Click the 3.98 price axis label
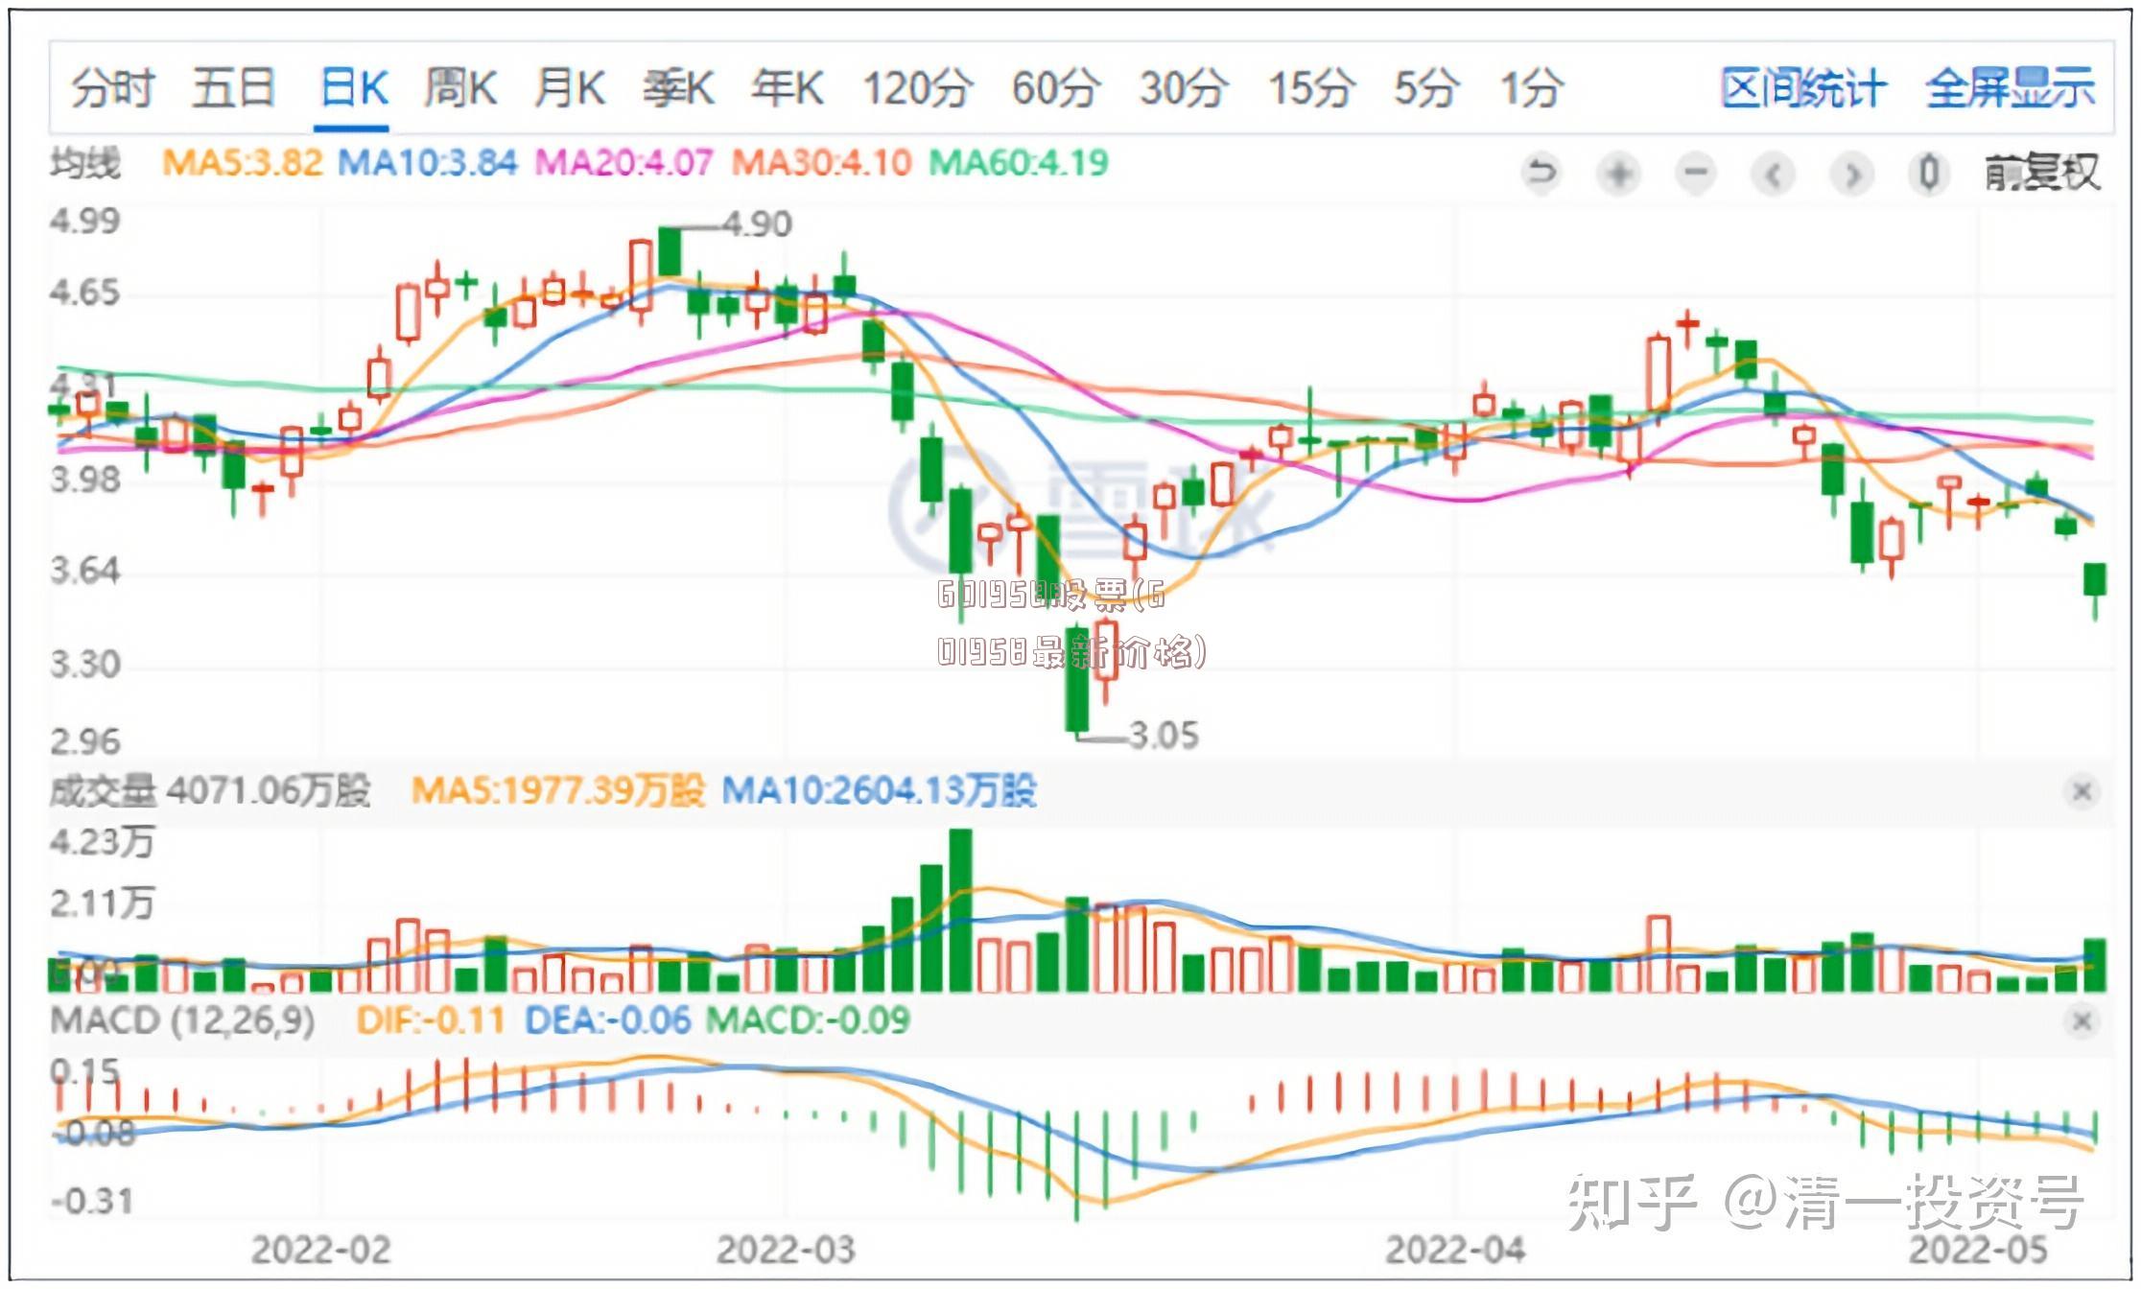This screenshot has height=1289, width=2141. click(x=85, y=480)
